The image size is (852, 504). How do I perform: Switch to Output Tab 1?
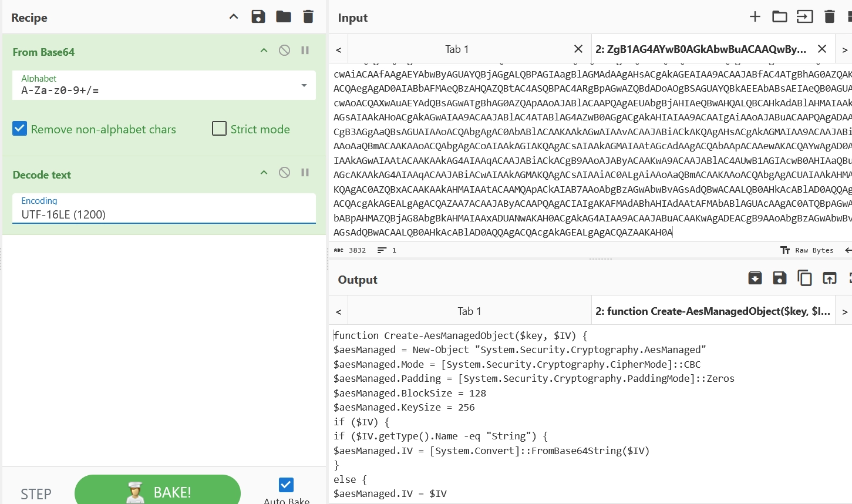(x=469, y=311)
